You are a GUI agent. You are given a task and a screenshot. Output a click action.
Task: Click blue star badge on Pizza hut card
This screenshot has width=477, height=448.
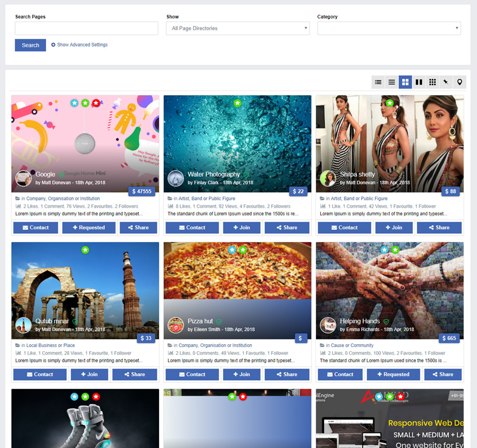232,250
